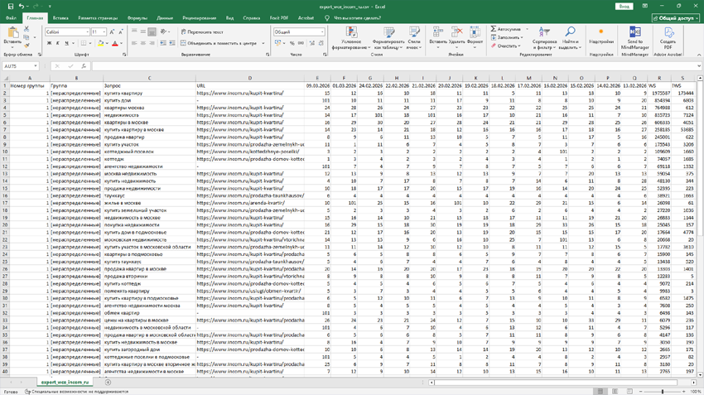Image resolution: width=704 pixels, height=395 pixels.
Task: Click the Вход sign-in button
Action: [x=624, y=6]
